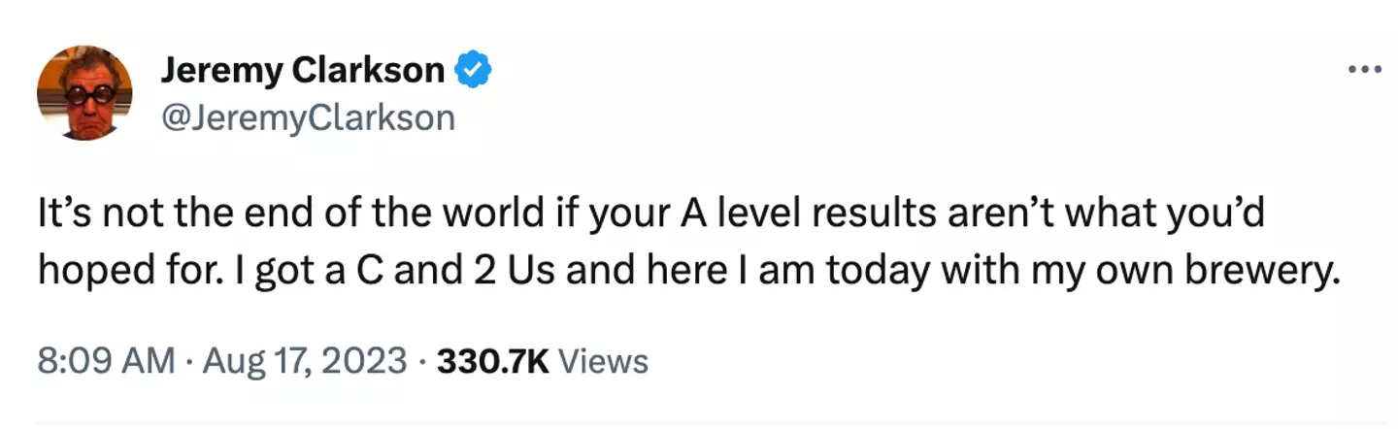
Task: Visit the @JeremyClarkson handle
Action: [x=307, y=118]
